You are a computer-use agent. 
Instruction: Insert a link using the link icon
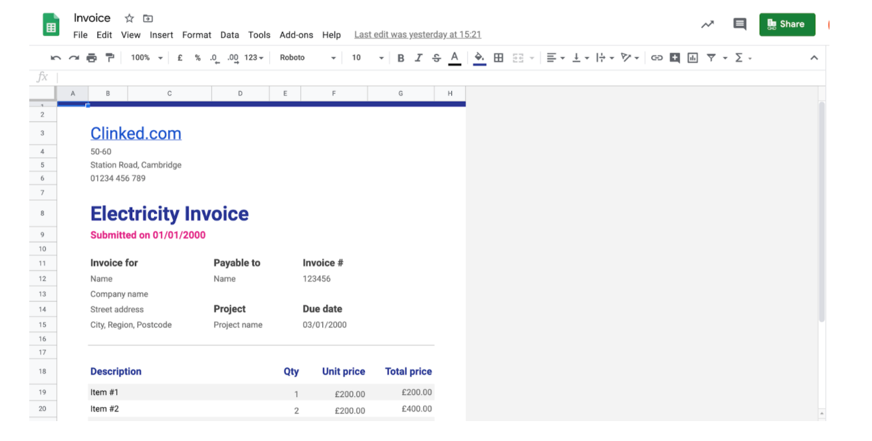pos(657,58)
